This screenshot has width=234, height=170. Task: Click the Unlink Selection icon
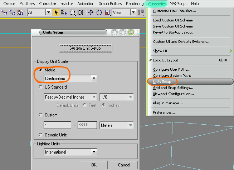(x=12, y=12)
